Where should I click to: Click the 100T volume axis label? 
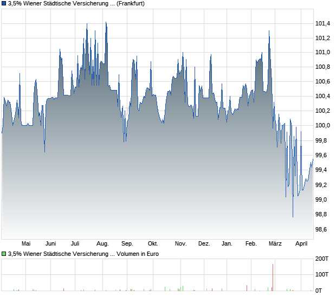point(322,274)
